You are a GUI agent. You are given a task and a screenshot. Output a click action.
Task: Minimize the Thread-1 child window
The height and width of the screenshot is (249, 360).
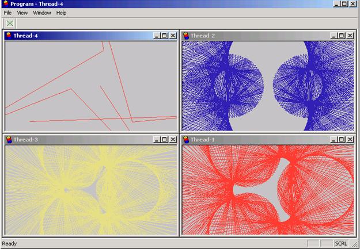pos(334,139)
